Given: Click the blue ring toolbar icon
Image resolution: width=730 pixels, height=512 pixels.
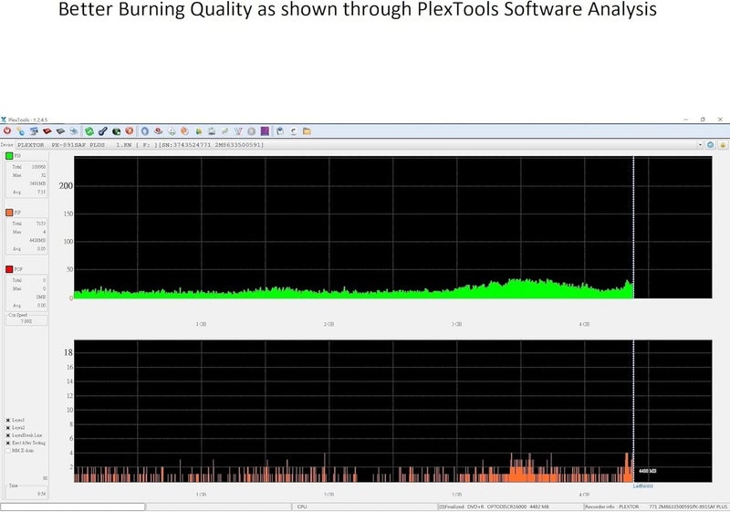Looking at the screenshot, I should point(144,131).
